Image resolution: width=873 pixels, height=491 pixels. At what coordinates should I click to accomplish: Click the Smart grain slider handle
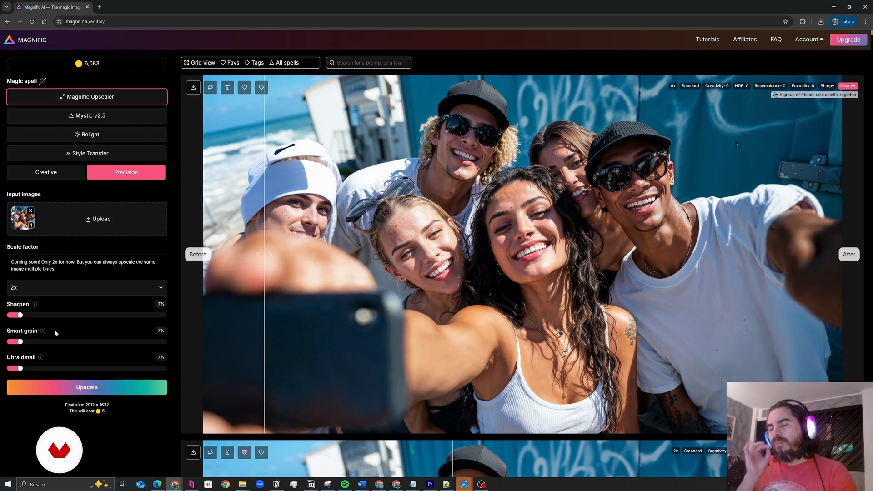(x=20, y=341)
